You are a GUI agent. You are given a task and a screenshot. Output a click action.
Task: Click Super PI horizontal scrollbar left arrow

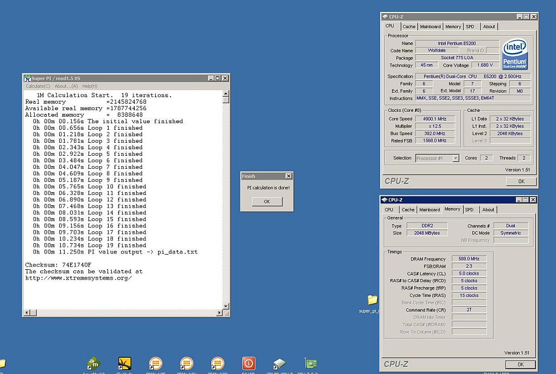pos(27,312)
